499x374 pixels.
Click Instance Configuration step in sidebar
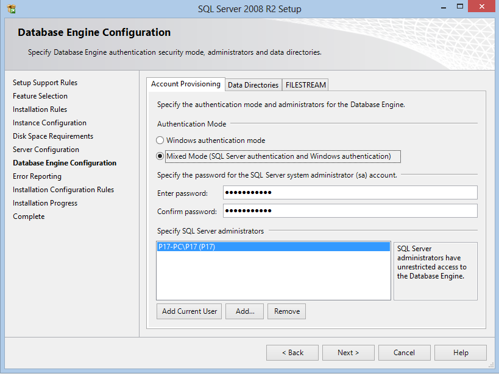(x=49, y=123)
